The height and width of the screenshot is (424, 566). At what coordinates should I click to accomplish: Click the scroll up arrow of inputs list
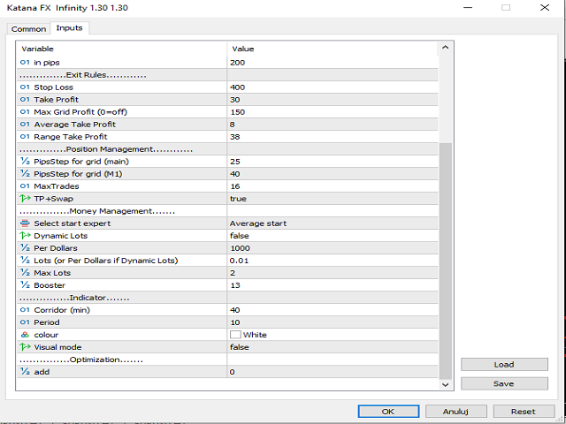(x=445, y=48)
